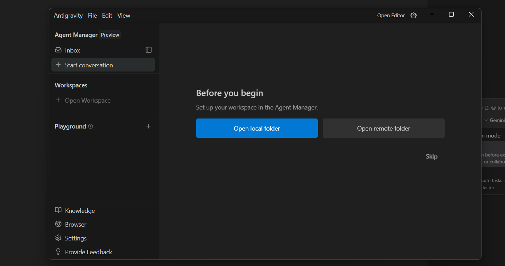
Task: Open the title bar settings gear
Action: (414, 16)
